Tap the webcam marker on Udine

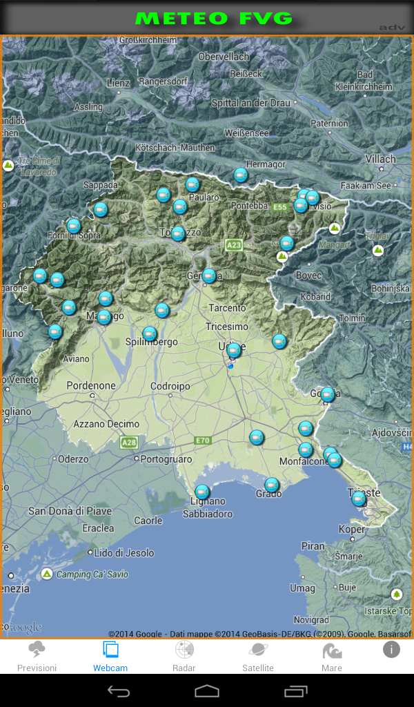233,350
